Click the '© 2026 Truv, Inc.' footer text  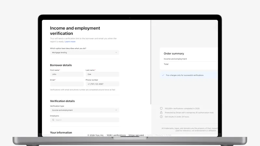point(96,135)
